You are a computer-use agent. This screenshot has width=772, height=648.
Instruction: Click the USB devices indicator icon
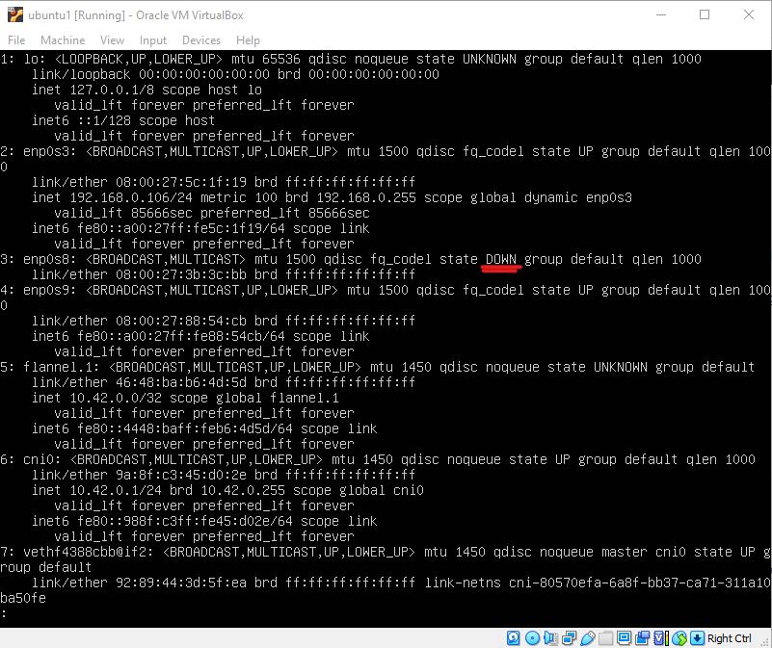tap(587, 638)
